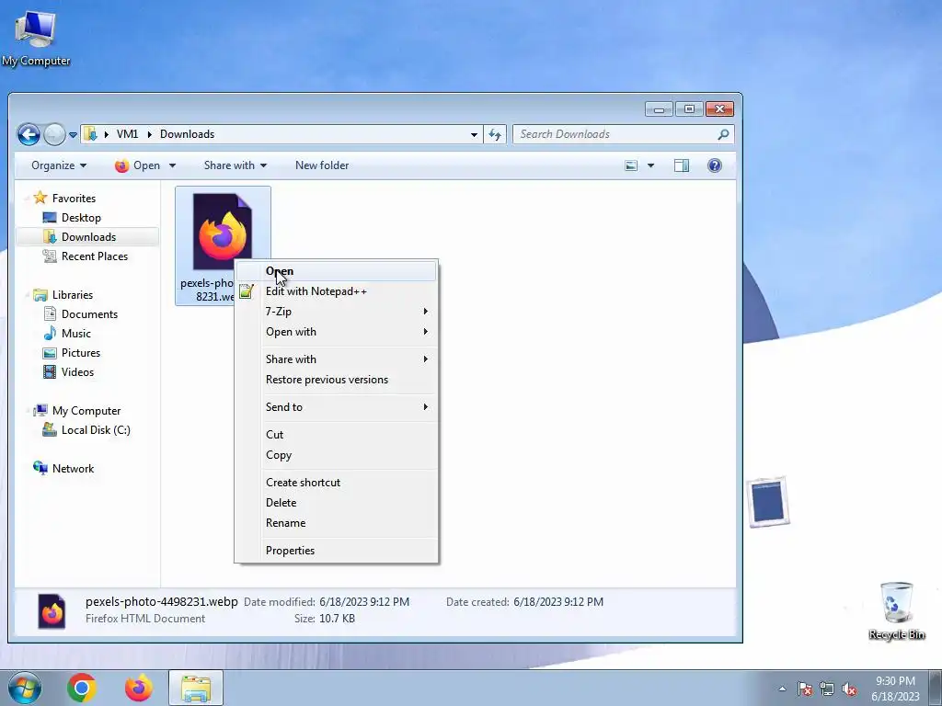
Task: Click the refresh button next to address bar
Action: click(x=495, y=134)
